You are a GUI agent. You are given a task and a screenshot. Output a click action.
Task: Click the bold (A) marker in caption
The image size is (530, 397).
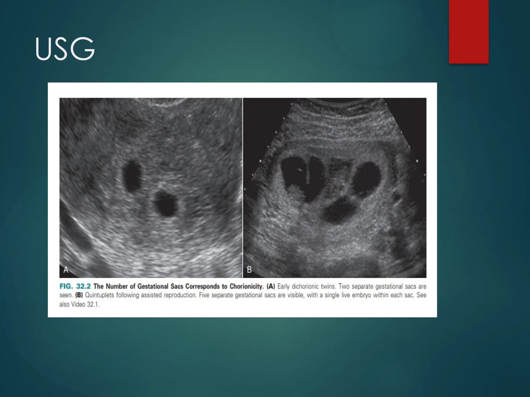click(271, 286)
